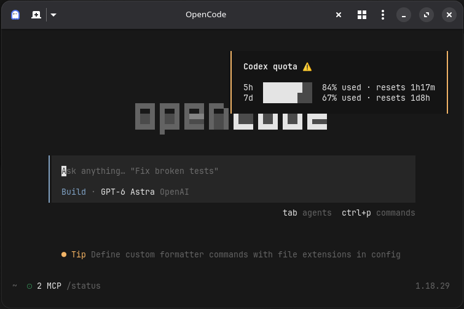Click the orange Tip bullet dot

(64, 254)
